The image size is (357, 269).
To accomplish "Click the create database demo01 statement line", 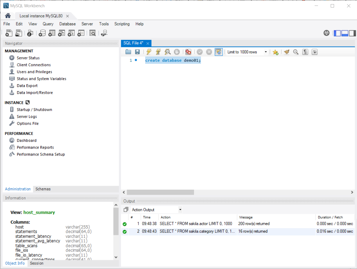I will pos(173,60).
